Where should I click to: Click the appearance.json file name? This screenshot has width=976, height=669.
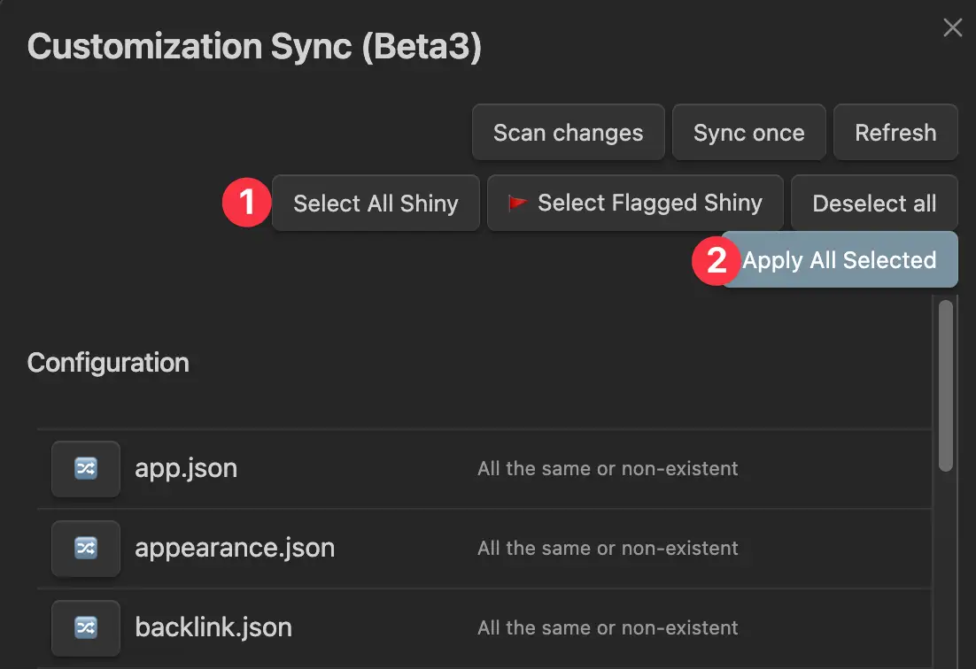(x=235, y=548)
